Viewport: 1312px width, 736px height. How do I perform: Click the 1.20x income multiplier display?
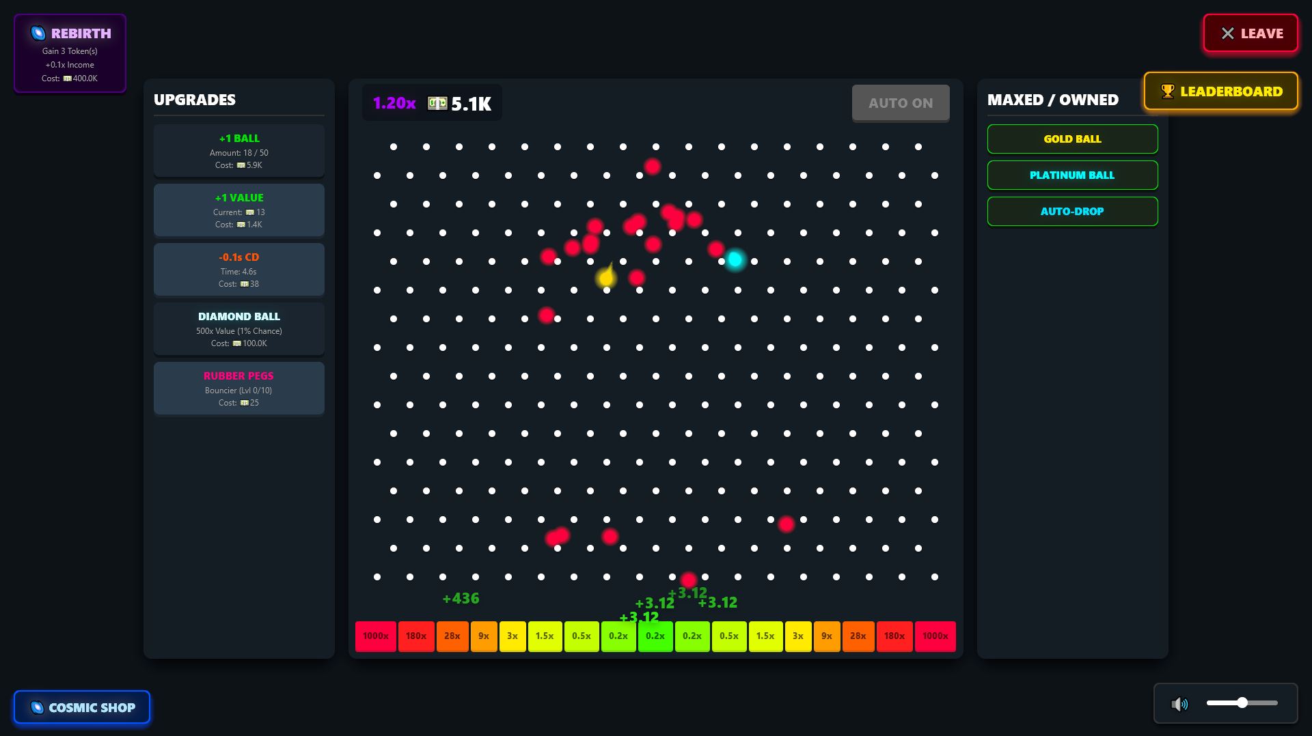394,103
